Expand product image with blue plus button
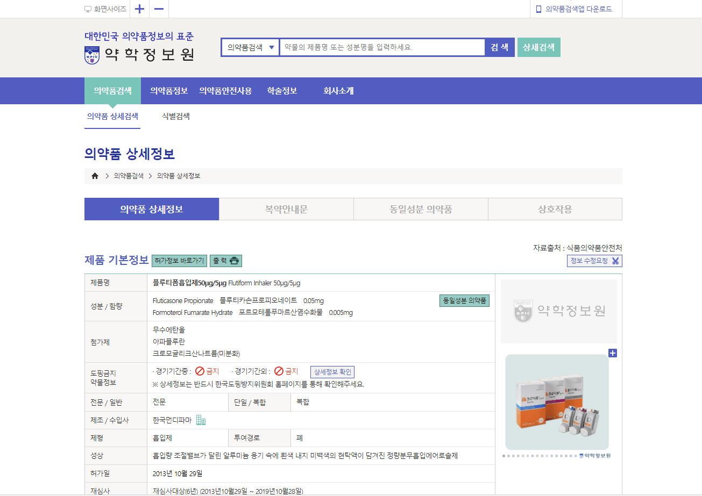Viewport: 702px width, 496px height. (x=613, y=353)
